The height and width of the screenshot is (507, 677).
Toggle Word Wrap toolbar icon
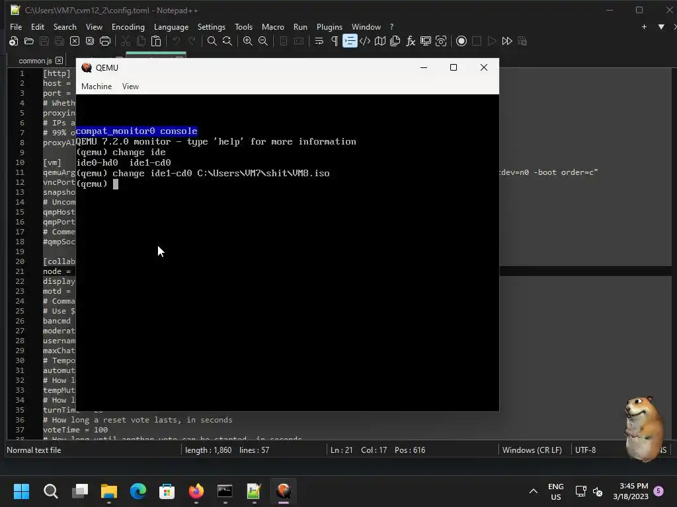319,41
